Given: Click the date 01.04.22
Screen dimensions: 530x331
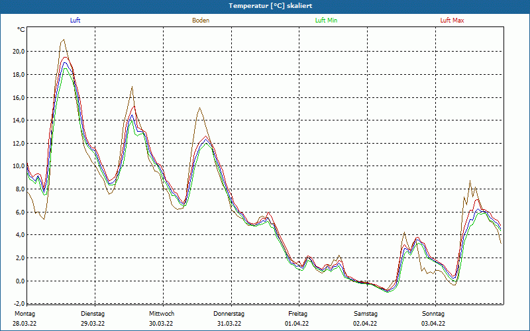Looking at the screenshot, I should pyautogui.click(x=297, y=324).
